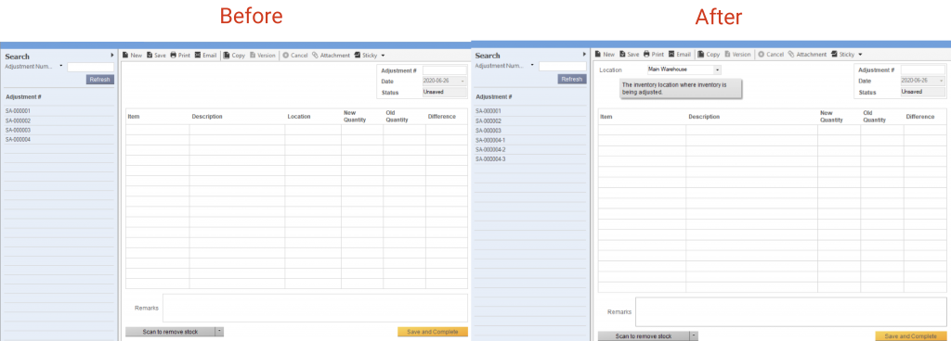This screenshot has height=341, width=951.
Task: Click the Save and Complete button in the After panel
Action: pos(911,335)
